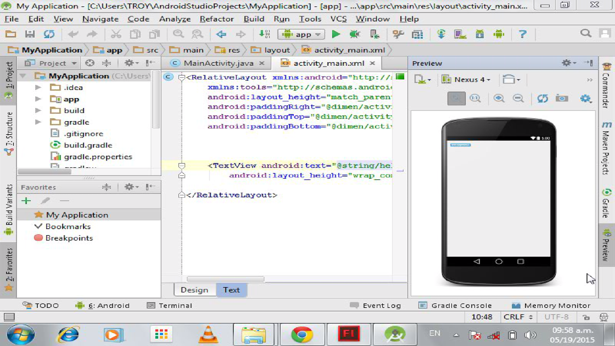The height and width of the screenshot is (346, 615).
Task: Add a new favorites list with plus icon
Action: coord(26,201)
